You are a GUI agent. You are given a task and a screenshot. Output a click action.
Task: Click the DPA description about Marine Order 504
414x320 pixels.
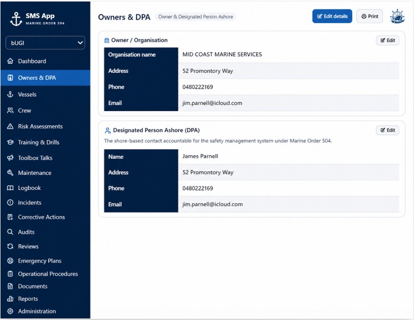218,141
